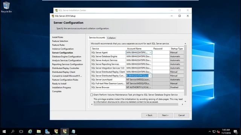Screen dimensions: 241x135
Task: Cancel the SQL Server setup
Action: pos(182,115)
